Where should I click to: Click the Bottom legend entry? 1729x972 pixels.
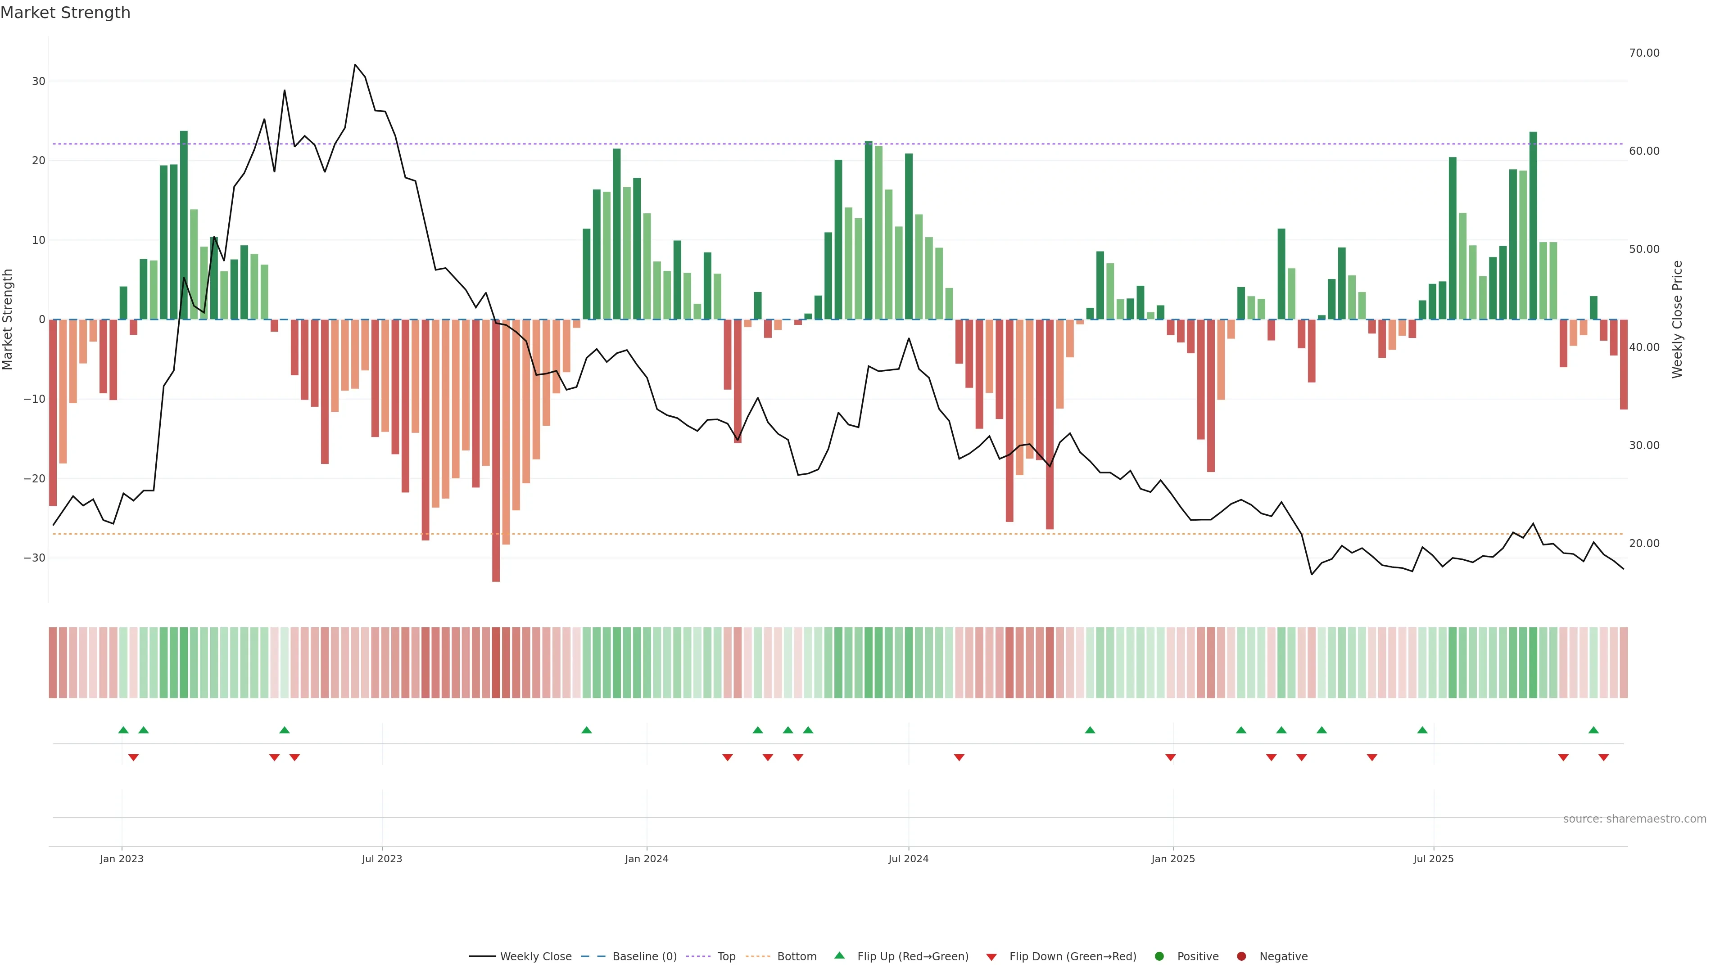tap(796, 957)
